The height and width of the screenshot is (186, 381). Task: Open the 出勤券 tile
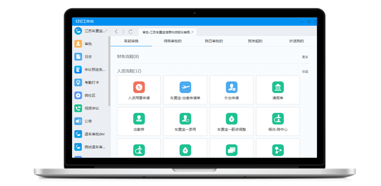point(139,121)
